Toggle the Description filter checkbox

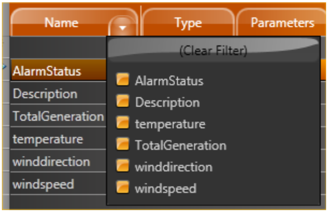122,102
